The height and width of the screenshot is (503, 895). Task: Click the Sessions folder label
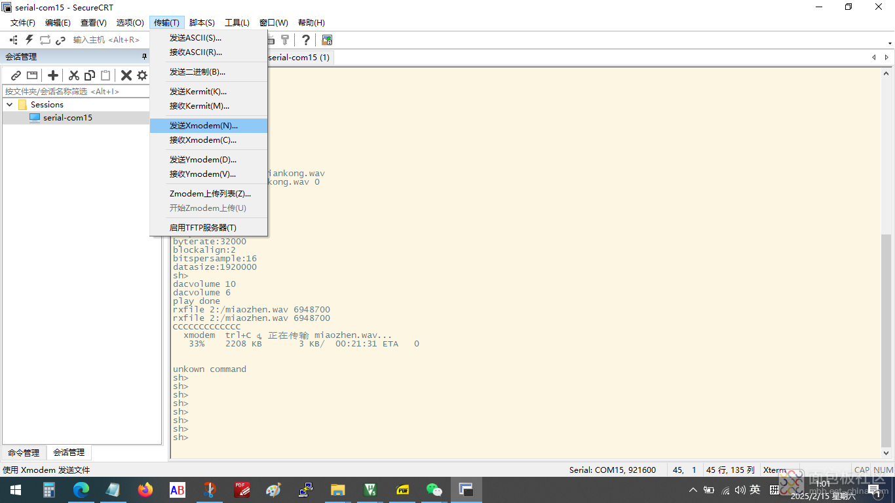pyautogui.click(x=47, y=105)
